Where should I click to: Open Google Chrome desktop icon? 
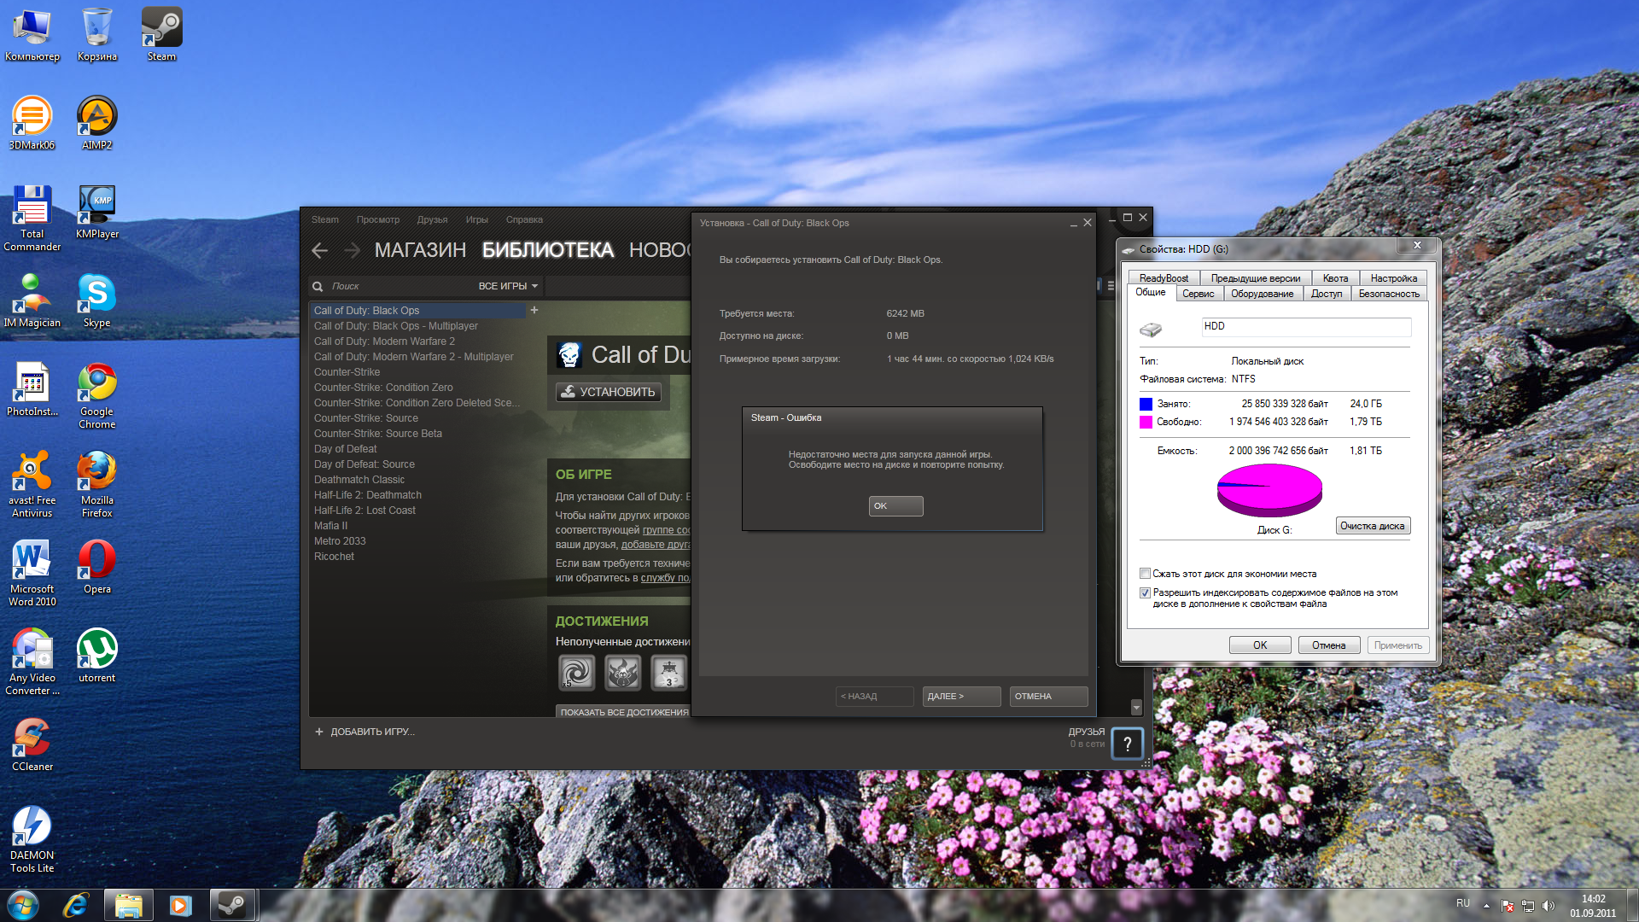(97, 396)
